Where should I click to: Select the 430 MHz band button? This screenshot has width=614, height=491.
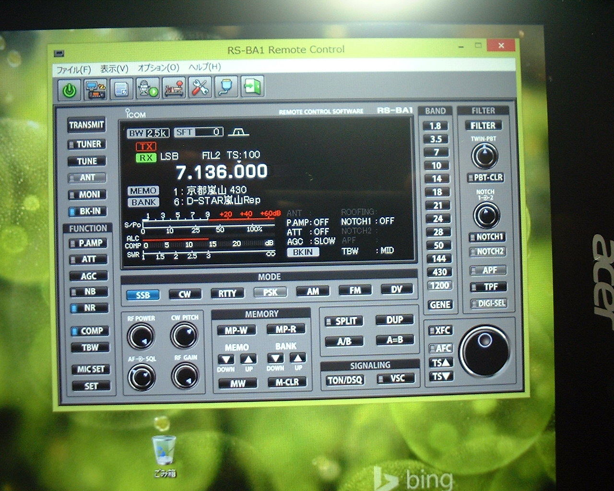pyautogui.click(x=439, y=272)
